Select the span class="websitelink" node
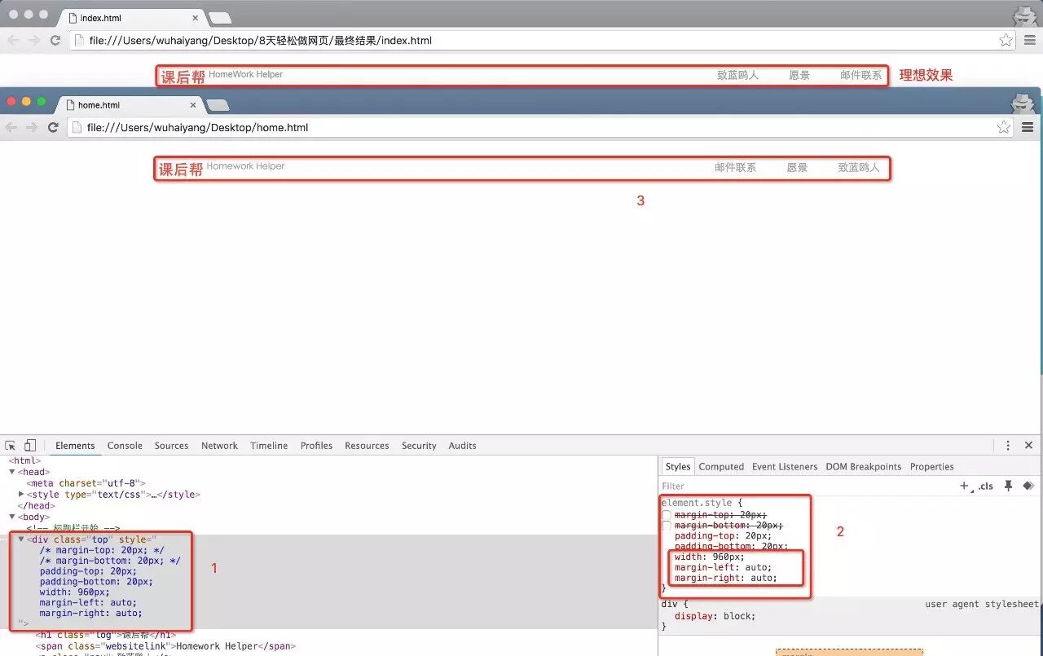1043x656 pixels. (165, 646)
